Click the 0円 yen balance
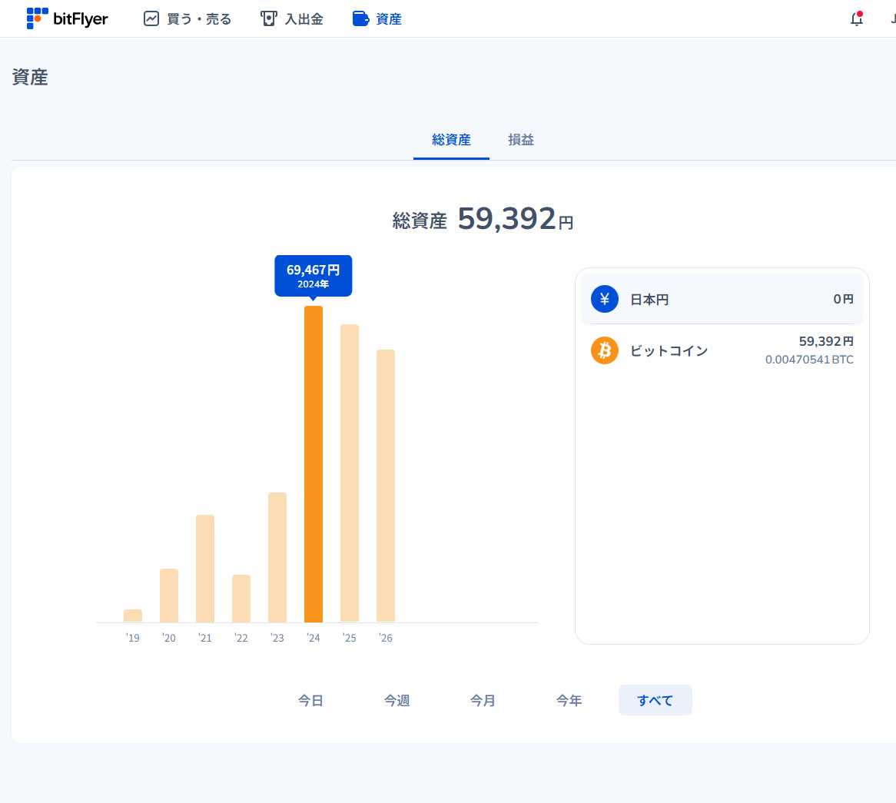Viewport: 896px width, 803px height. click(843, 299)
